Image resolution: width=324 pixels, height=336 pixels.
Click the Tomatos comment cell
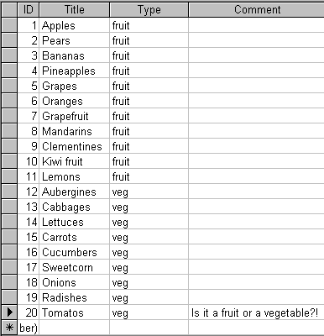pyautogui.click(x=257, y=312)
